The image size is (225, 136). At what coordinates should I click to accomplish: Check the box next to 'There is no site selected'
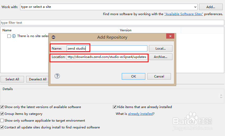[x=9, y=36]
